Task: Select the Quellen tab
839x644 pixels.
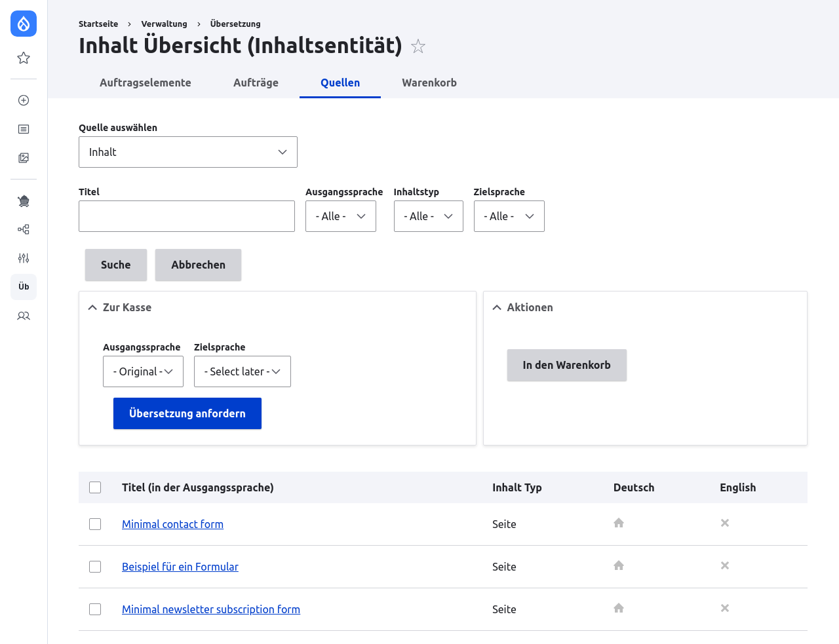Action: click(340, 83)
